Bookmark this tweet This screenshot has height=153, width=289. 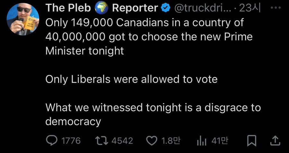coord(251,141)
